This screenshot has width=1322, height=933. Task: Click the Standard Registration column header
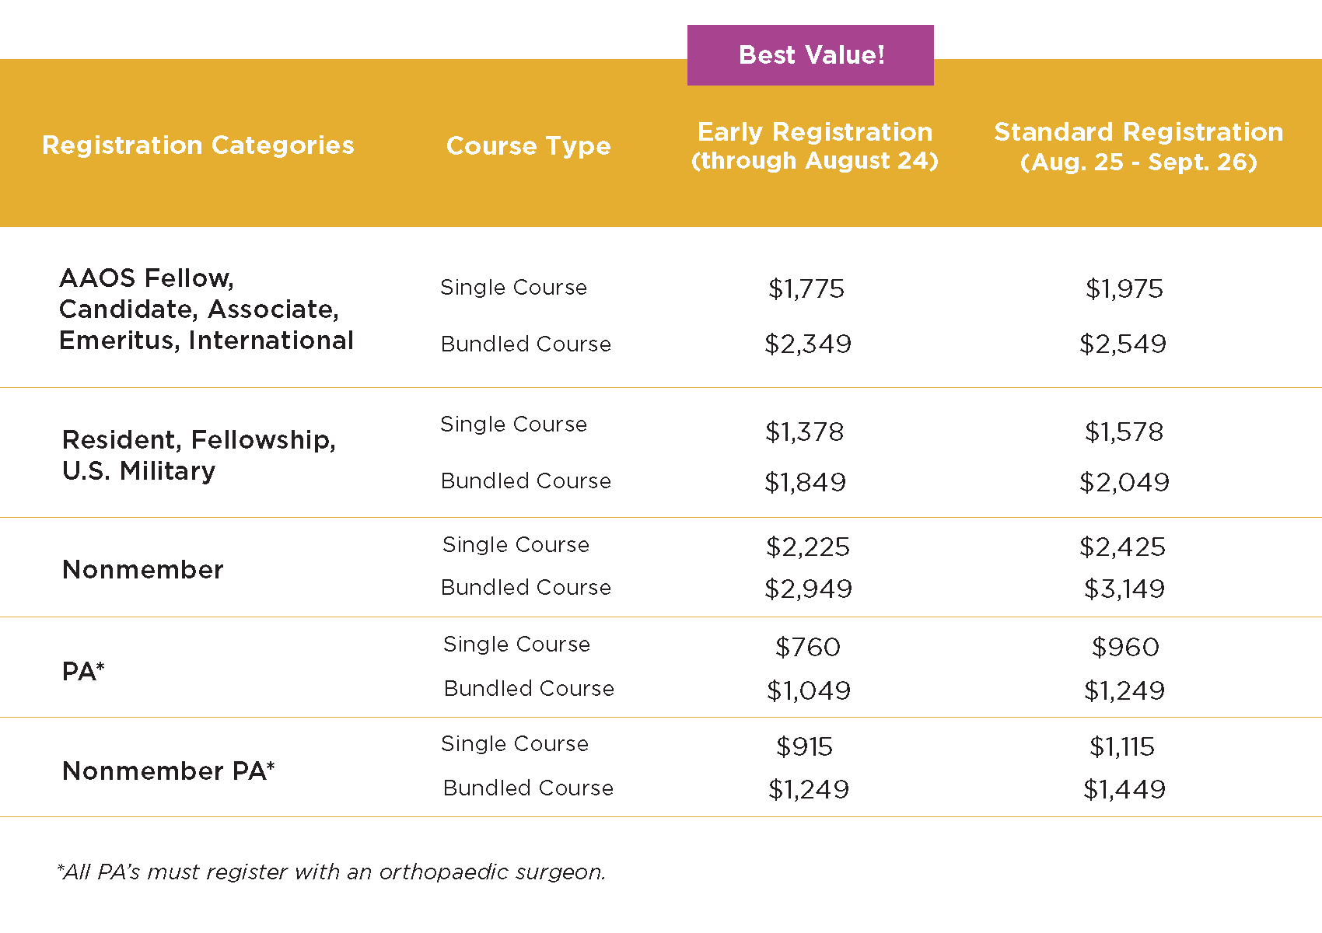pos(1138,146)
